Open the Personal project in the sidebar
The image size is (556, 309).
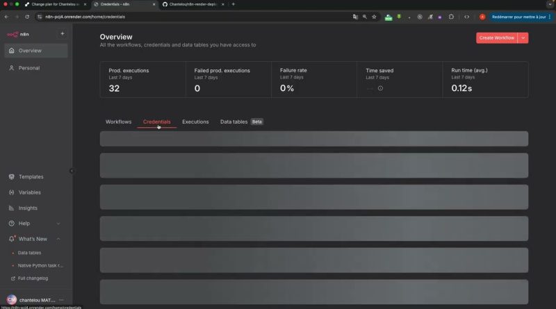pos(28,68)
